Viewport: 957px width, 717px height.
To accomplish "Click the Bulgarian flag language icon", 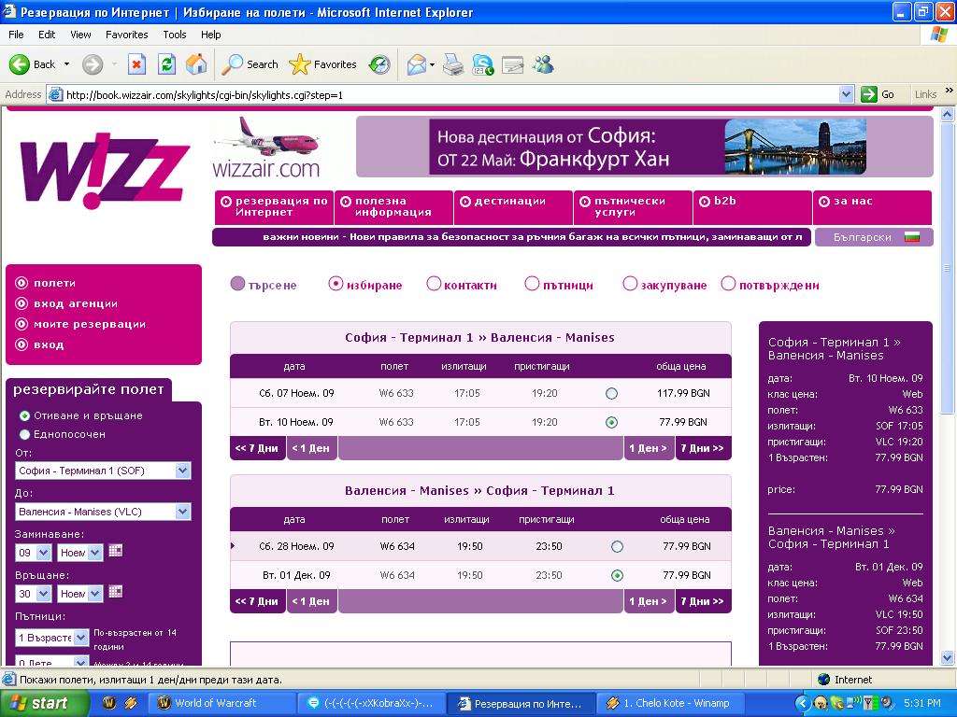I will tap(912, 237).
